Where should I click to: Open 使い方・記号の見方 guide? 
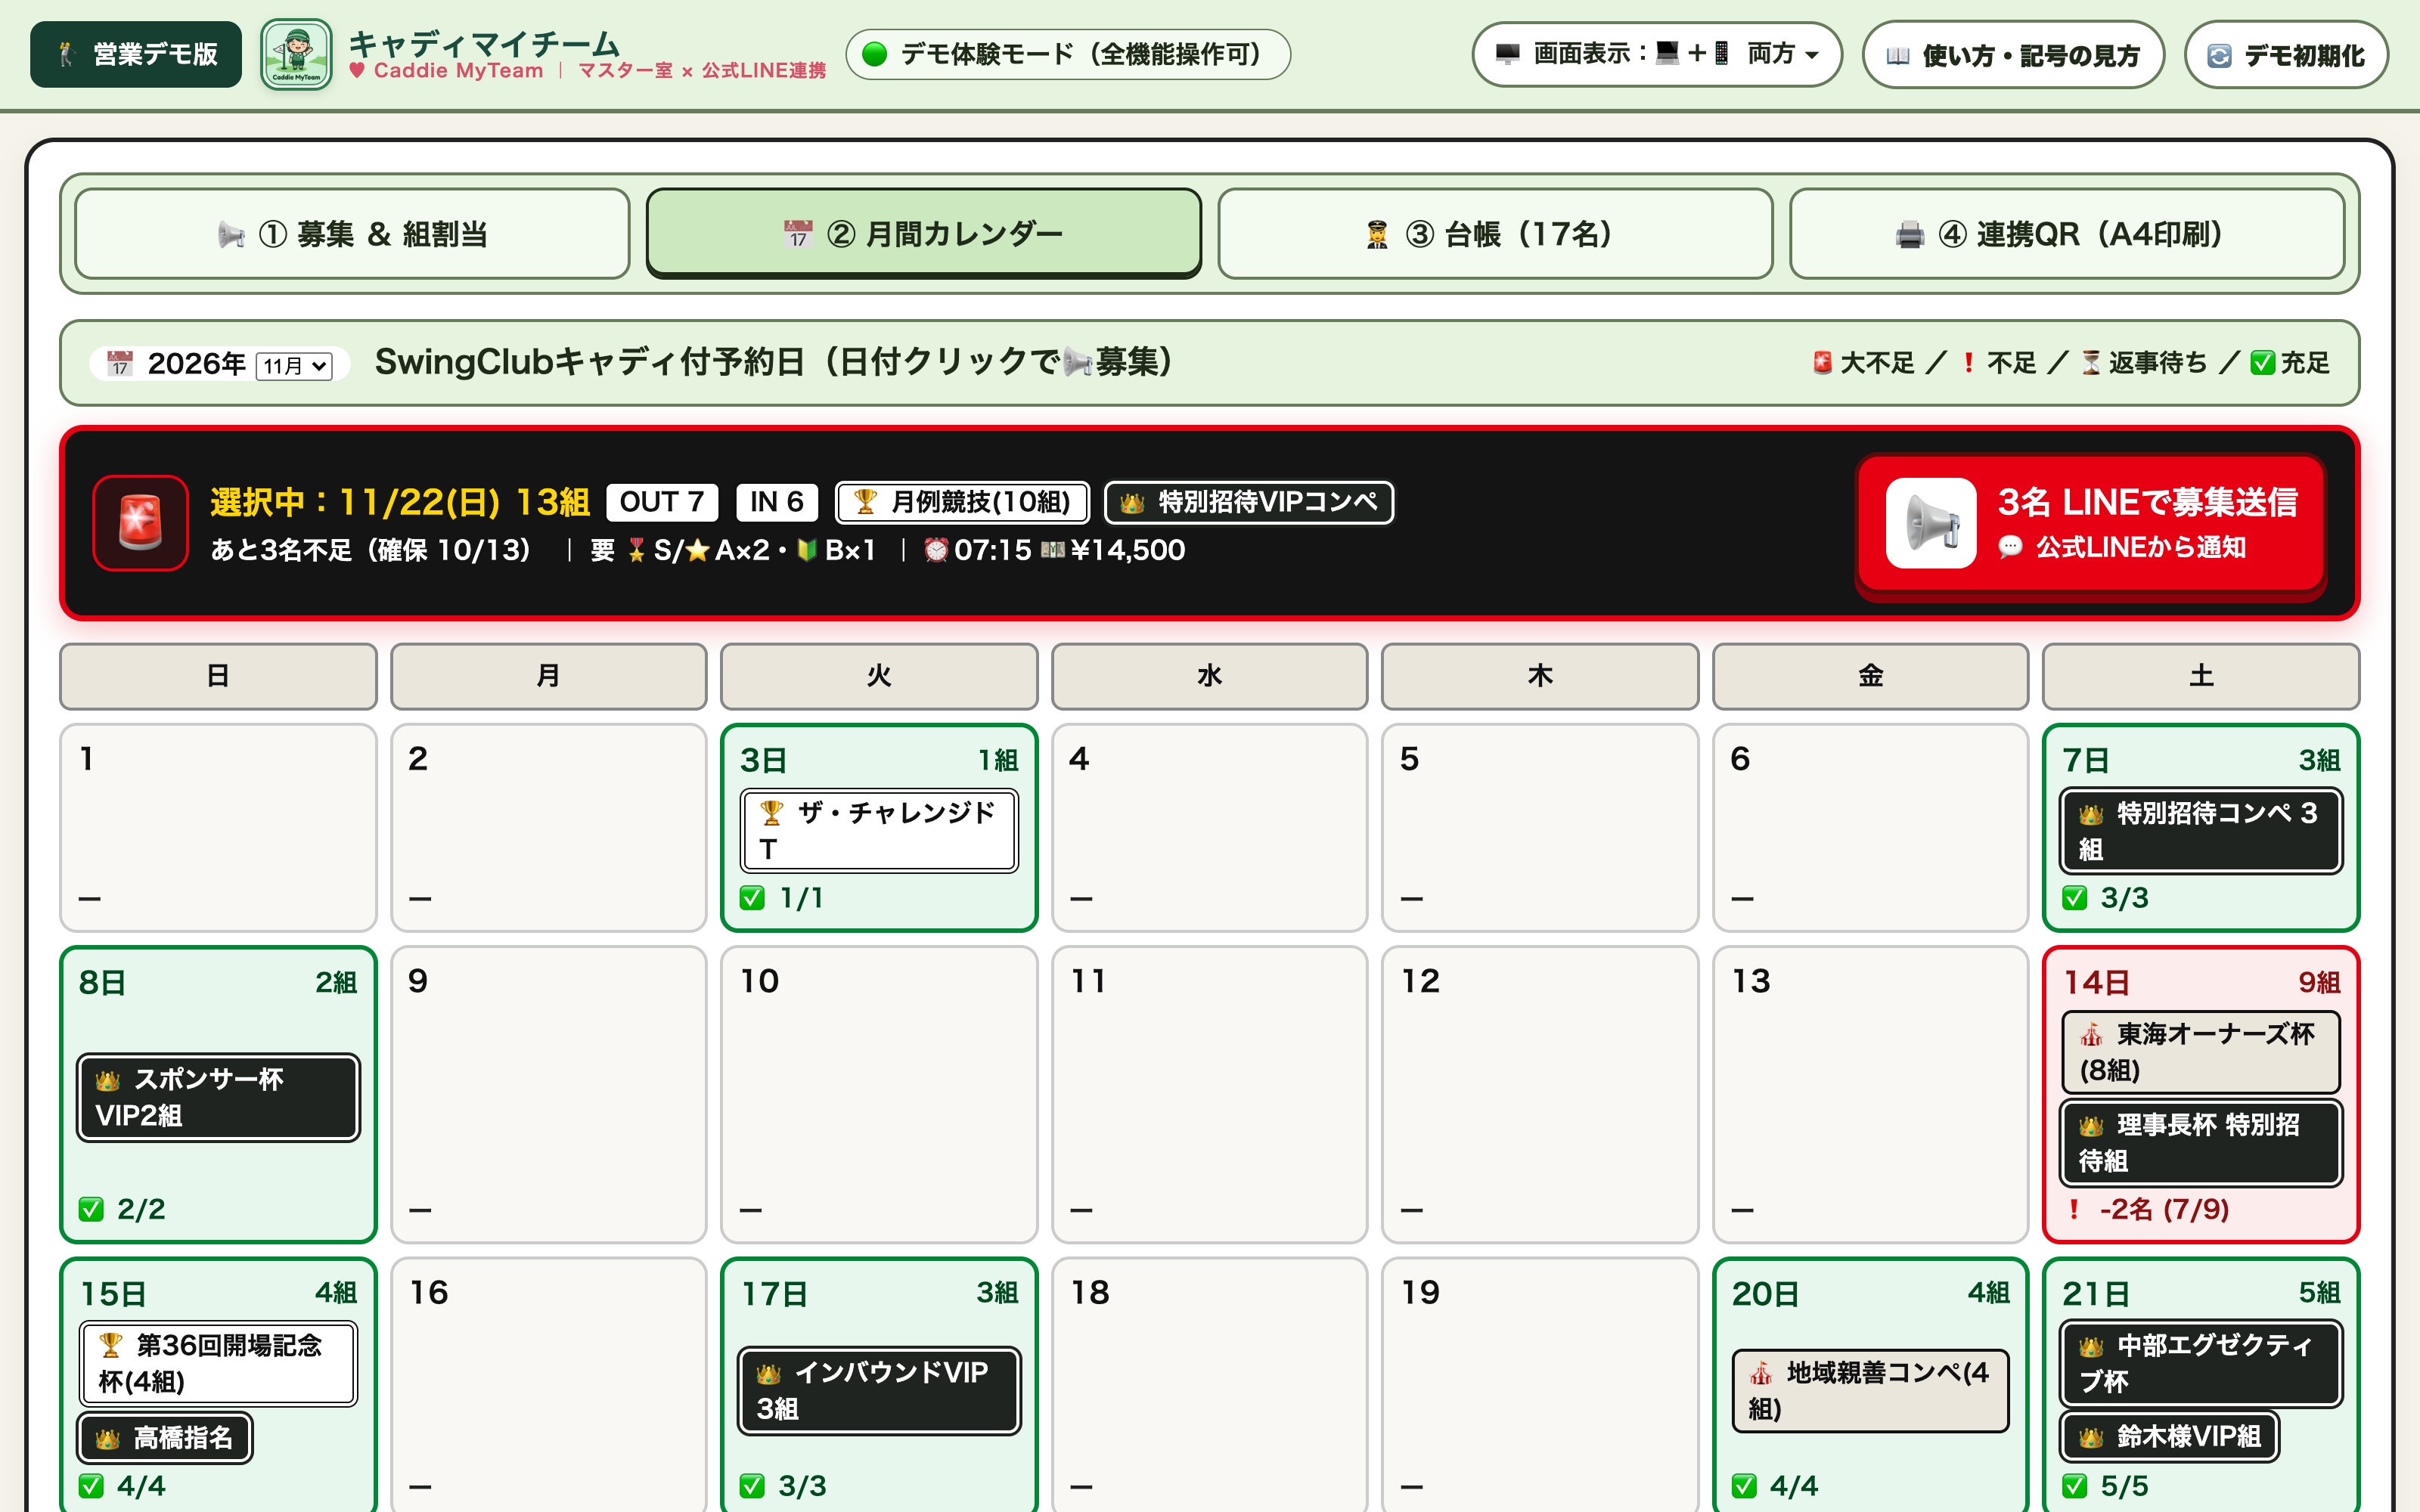pos(2013,55)
